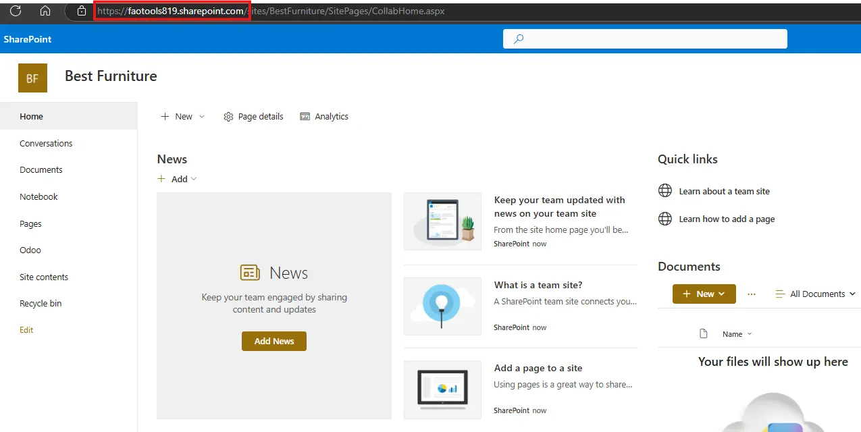Viewport: 861px width, 432px height.
Task: Click the Page details gear icon
Action: point(228,117)
